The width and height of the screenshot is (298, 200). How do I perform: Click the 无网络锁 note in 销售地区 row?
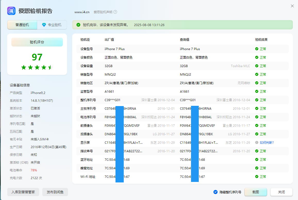click(244, 83)
